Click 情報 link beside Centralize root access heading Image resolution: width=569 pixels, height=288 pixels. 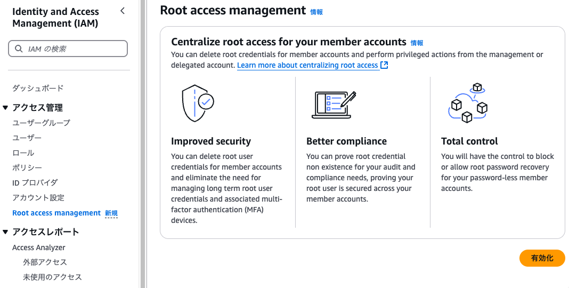click(x=417, y=43)
